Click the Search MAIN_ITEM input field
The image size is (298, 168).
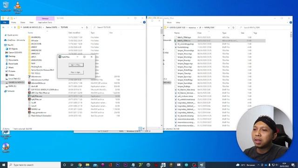click(x=264, y=28)
